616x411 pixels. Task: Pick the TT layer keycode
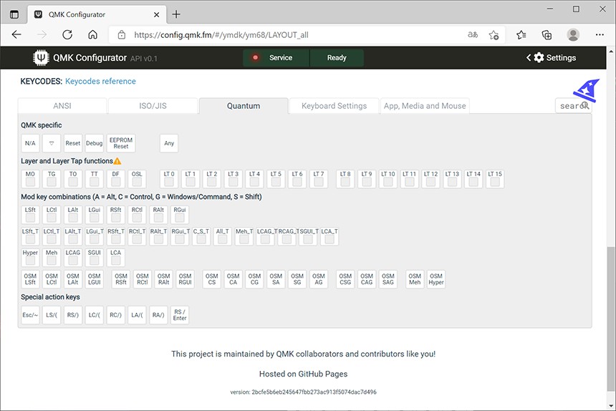click(x=95, y=179)
